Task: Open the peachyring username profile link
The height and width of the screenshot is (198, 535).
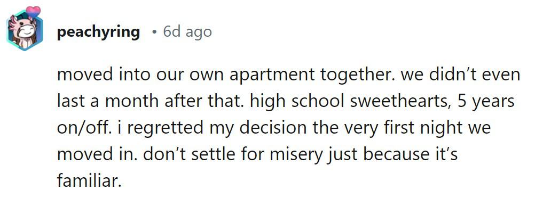Action: [99, 32]
